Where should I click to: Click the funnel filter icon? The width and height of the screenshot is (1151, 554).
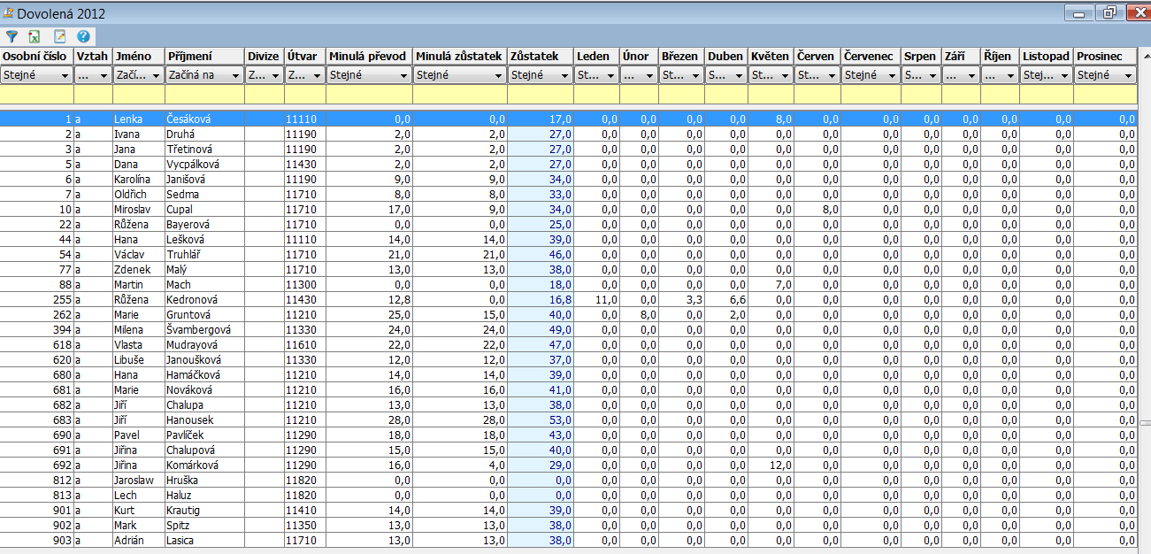[x=12, y=37]
